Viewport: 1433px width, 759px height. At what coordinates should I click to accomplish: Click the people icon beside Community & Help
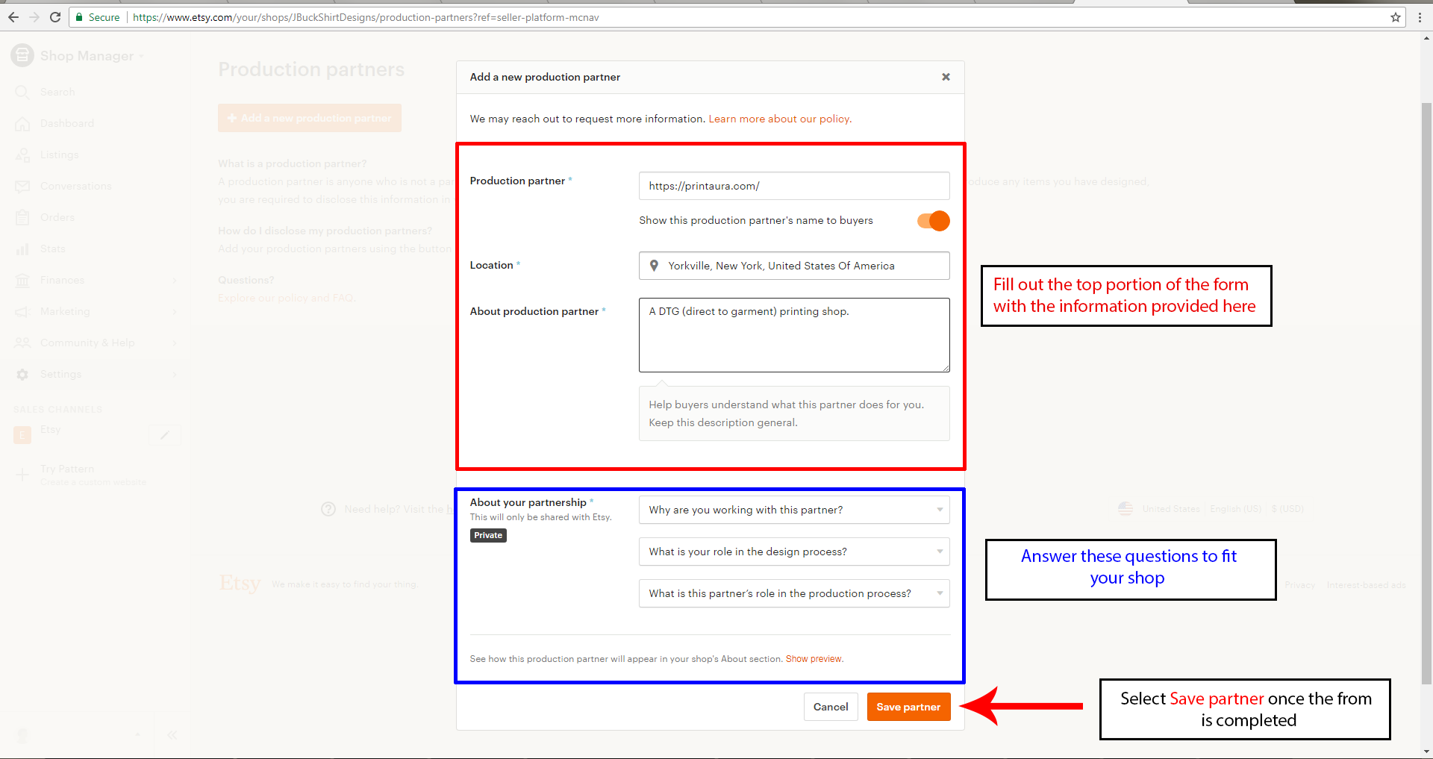(x=22, y=343)
